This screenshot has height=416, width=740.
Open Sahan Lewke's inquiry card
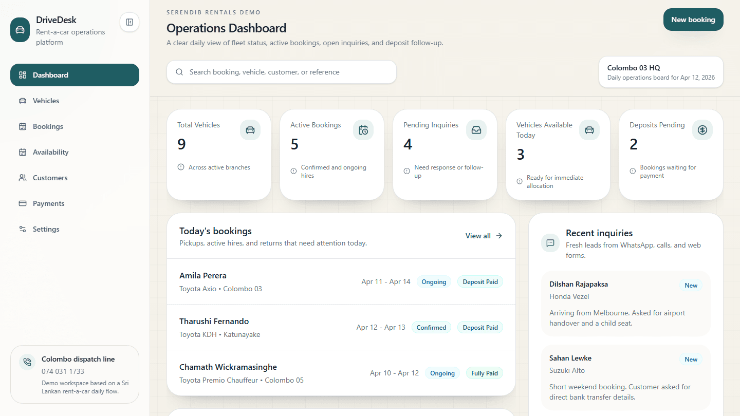click(626, 377)
